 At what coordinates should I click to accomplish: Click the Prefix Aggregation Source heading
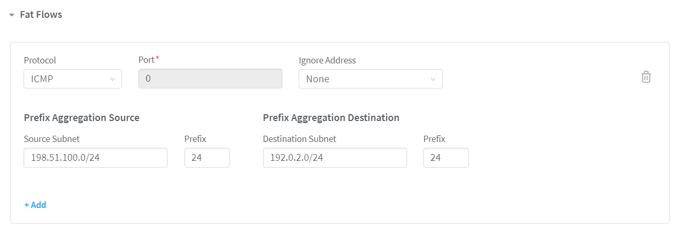point(82,118)
